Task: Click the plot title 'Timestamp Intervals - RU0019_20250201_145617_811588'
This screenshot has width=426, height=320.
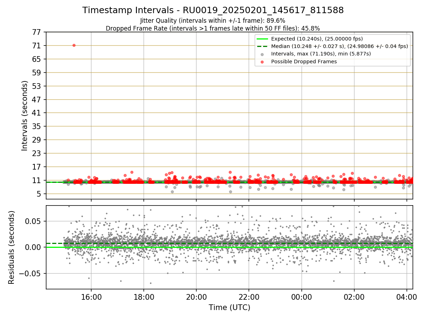Action: point(213,10)
